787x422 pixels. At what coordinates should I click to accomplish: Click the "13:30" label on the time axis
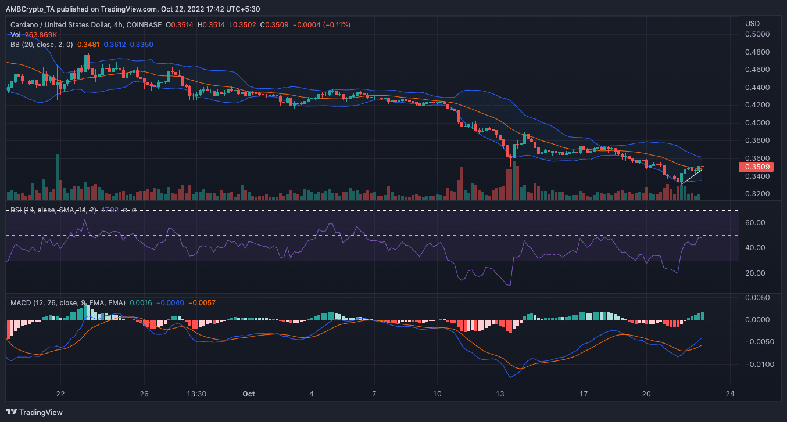tap(198, 394)
